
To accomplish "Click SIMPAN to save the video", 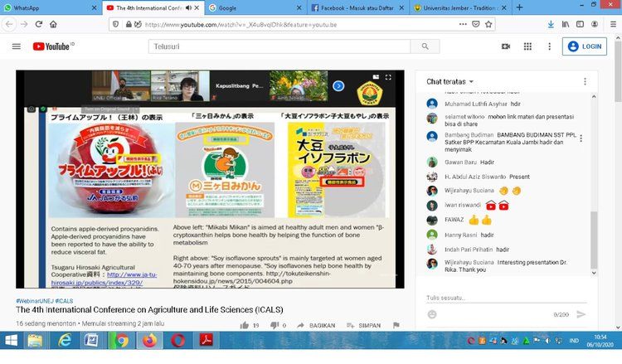I will coord(363,325).
